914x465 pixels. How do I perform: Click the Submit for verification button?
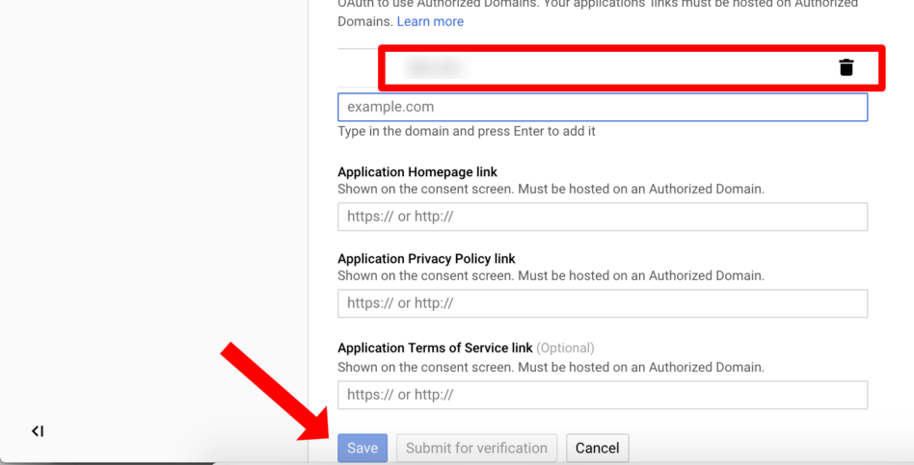pos(477,448)
